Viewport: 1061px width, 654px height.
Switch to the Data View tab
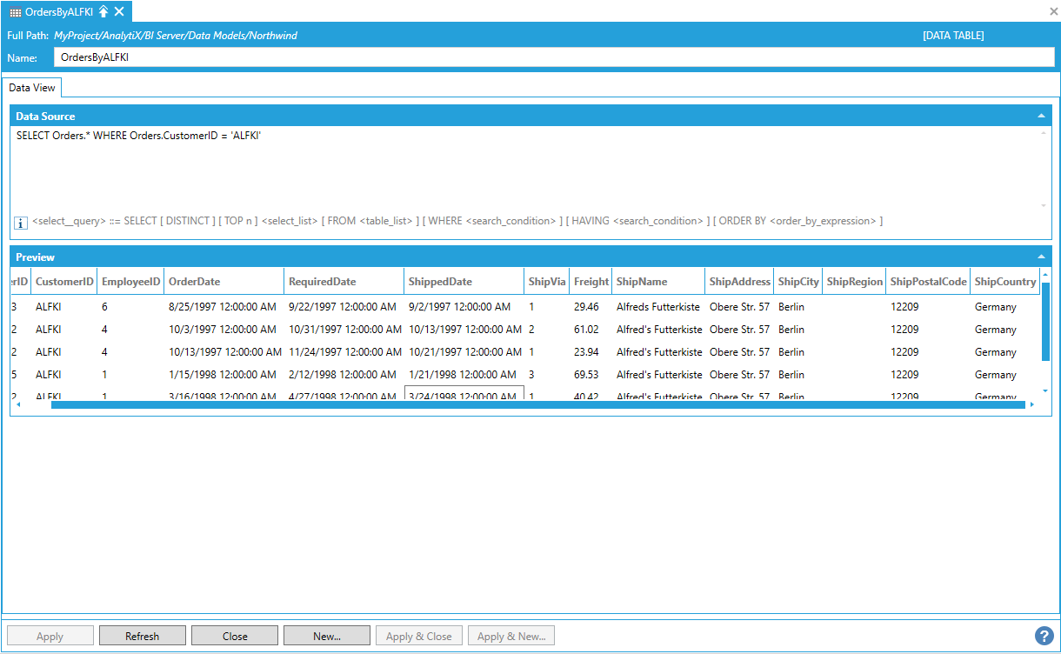(x=32, y=88)
